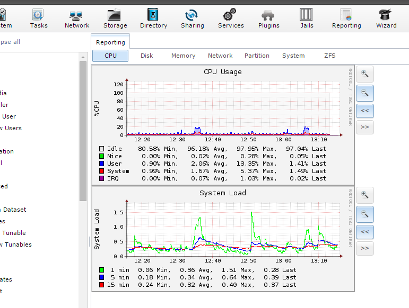Click the 13.35% Max user value
The width and height of the screenshot is (409, 308).
256,164
